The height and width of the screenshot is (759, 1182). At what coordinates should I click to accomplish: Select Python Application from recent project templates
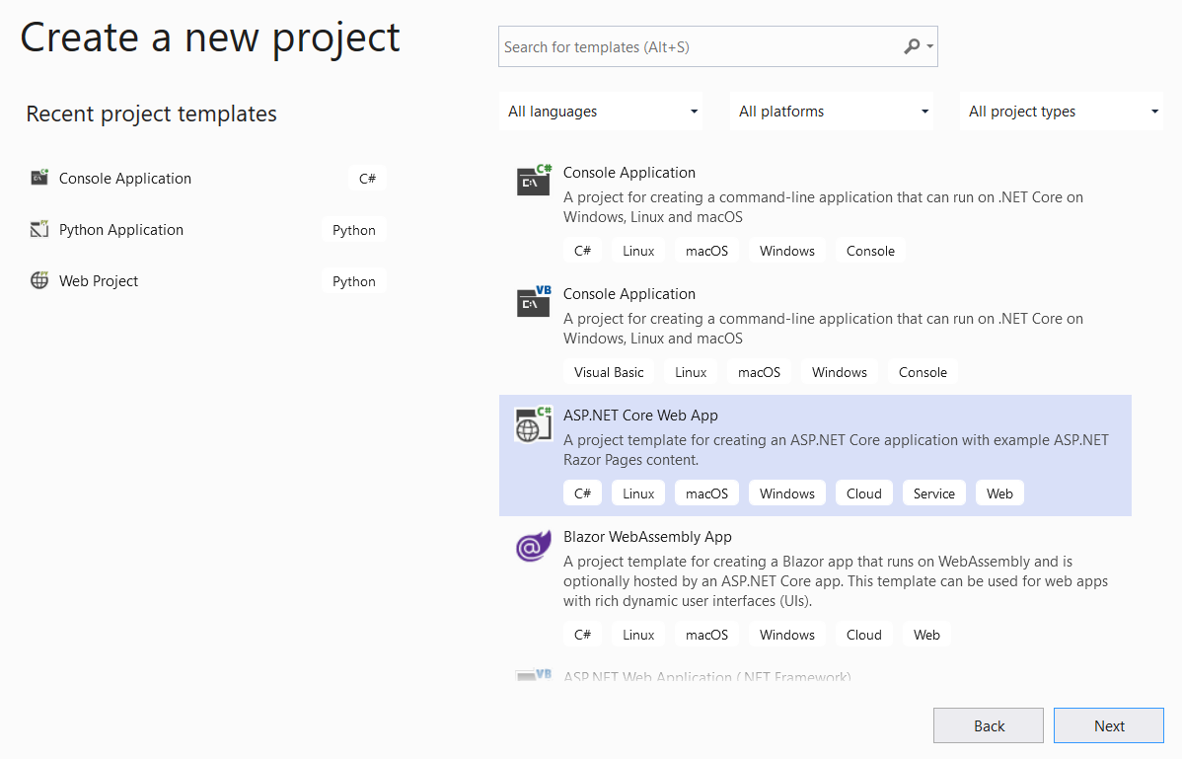[120, 229]
